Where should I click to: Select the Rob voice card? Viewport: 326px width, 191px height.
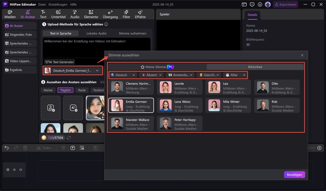277,105
